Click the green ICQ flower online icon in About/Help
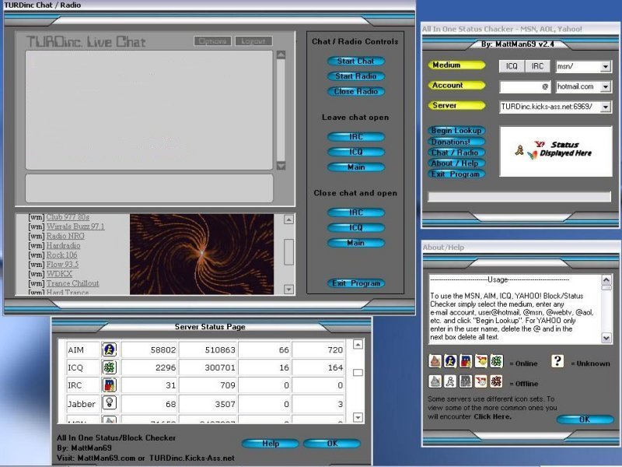The height and width of the screenshot is (467, 622). coord(496,361)
